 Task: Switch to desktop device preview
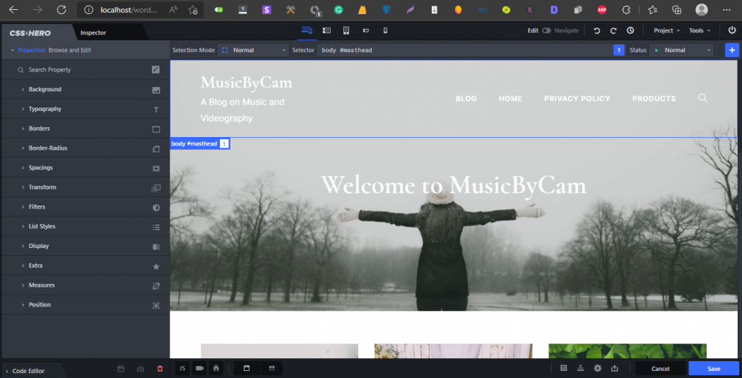tap(307, 30)
